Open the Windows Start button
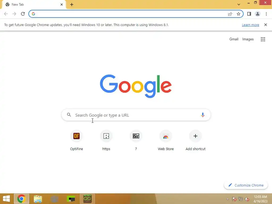Viewport: 272px width, 204px height. (6, 199)
